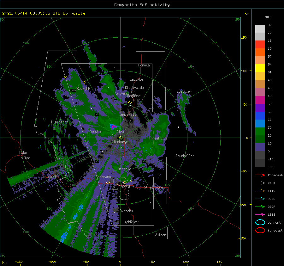Click the red forecast arrow in the legend
284x266 pixels.
coord(260,175)
